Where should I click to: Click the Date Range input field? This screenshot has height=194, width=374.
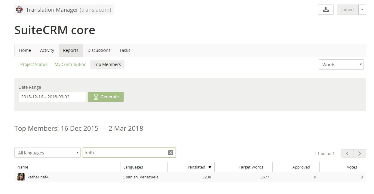[x=52, y=97]
